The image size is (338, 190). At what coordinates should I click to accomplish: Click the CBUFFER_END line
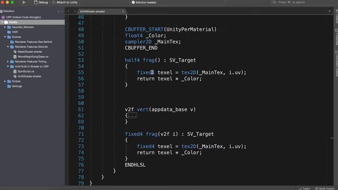(x=141, y=48)
